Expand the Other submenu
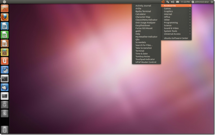This screenshot has height=135, width=215. pos(176,20)
